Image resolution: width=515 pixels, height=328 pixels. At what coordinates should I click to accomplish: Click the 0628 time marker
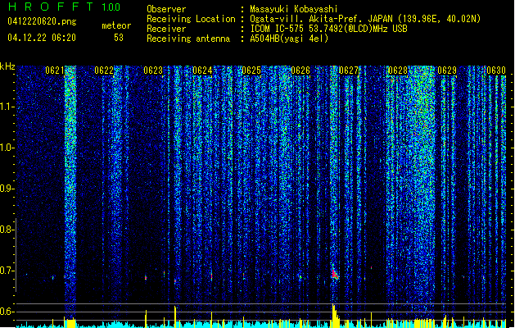coord(398,71)
